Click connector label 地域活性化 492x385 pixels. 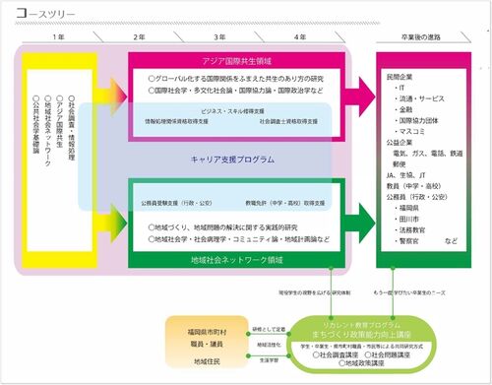(269, 345)
